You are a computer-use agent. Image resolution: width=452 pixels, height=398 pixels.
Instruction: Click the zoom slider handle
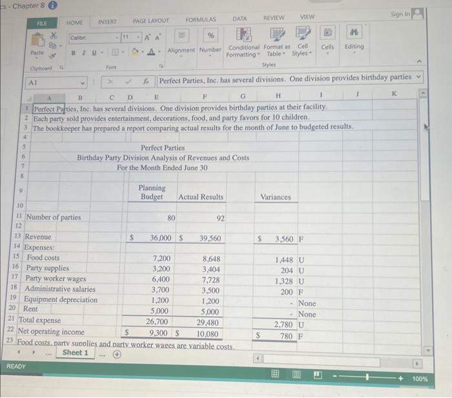(x=367, y=377)
